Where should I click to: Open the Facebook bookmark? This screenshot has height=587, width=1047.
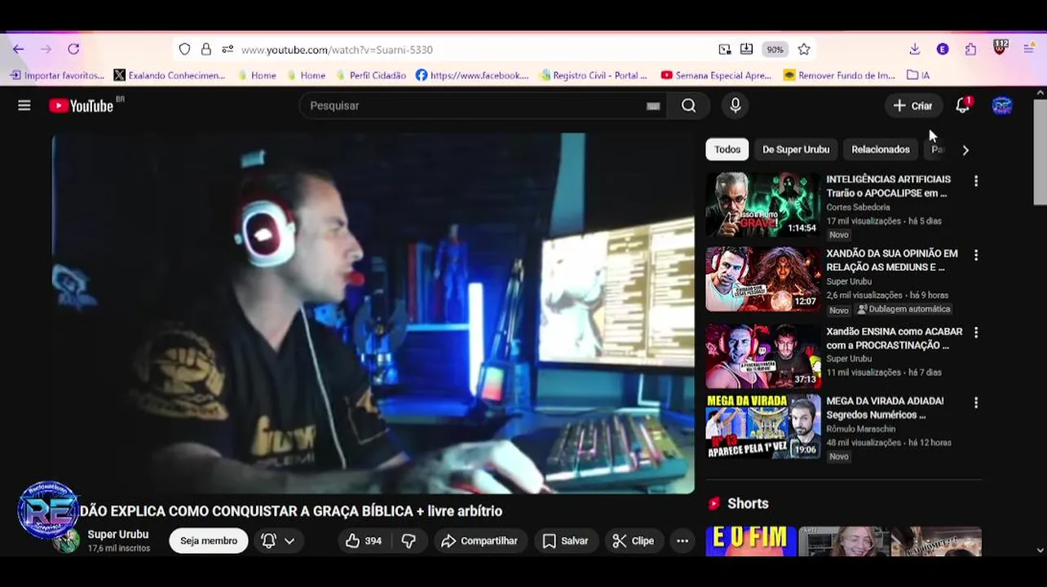472,75
